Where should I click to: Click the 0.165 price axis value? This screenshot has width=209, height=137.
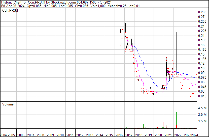point(202,49)
